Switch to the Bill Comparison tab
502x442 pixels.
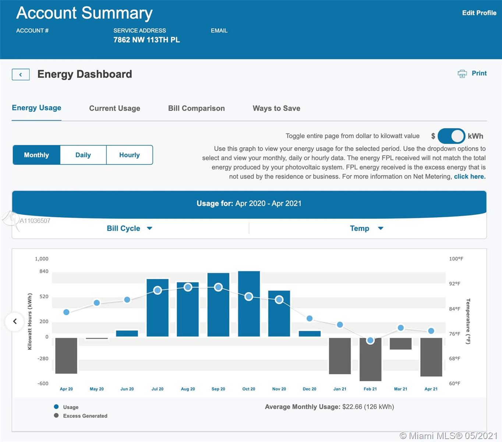tap(196, 108)
